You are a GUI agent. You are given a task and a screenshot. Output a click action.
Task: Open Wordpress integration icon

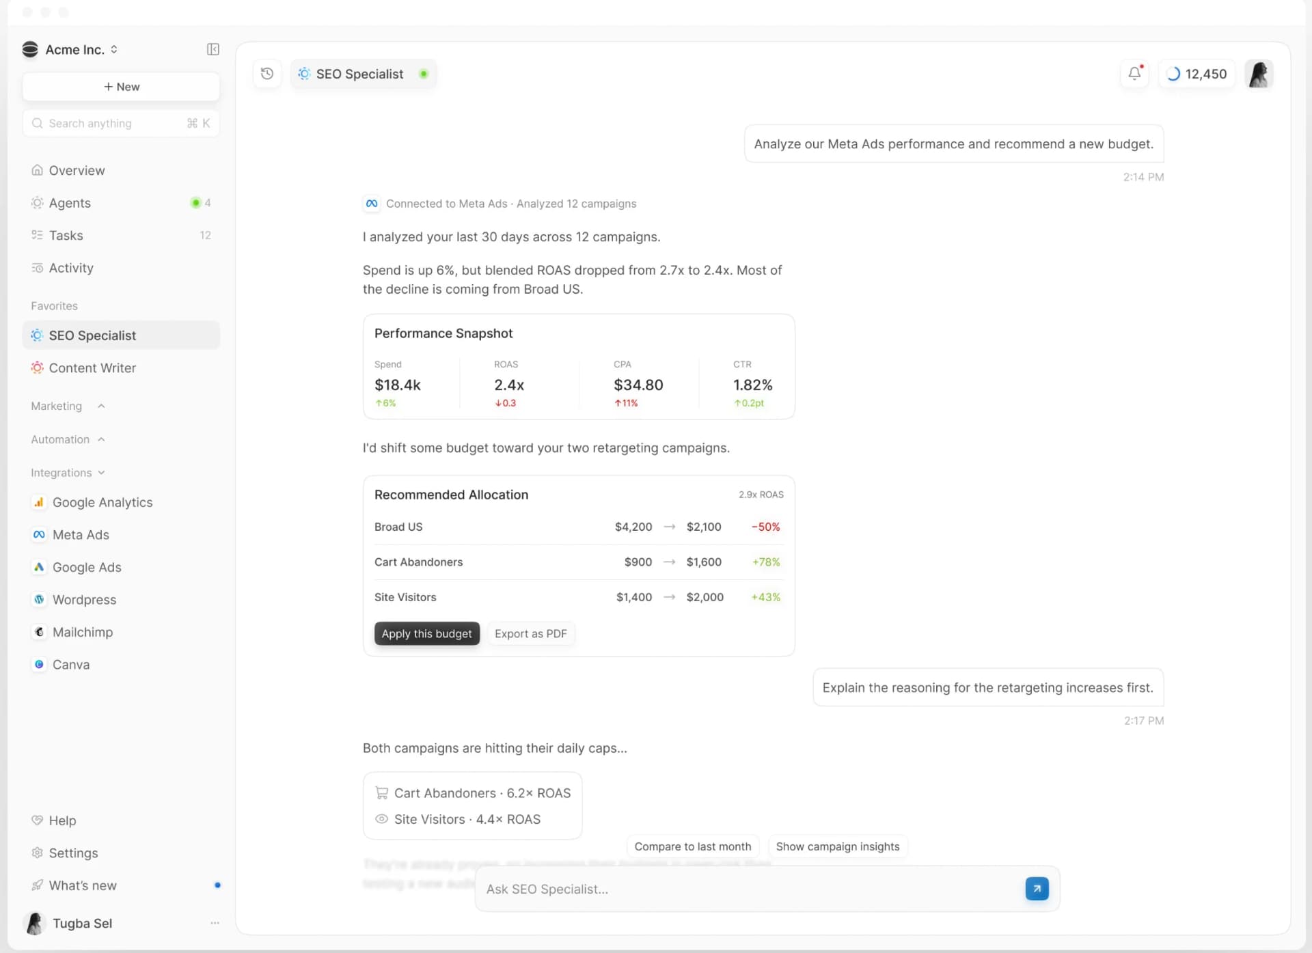pyautogui.click(x=39, y=599)
